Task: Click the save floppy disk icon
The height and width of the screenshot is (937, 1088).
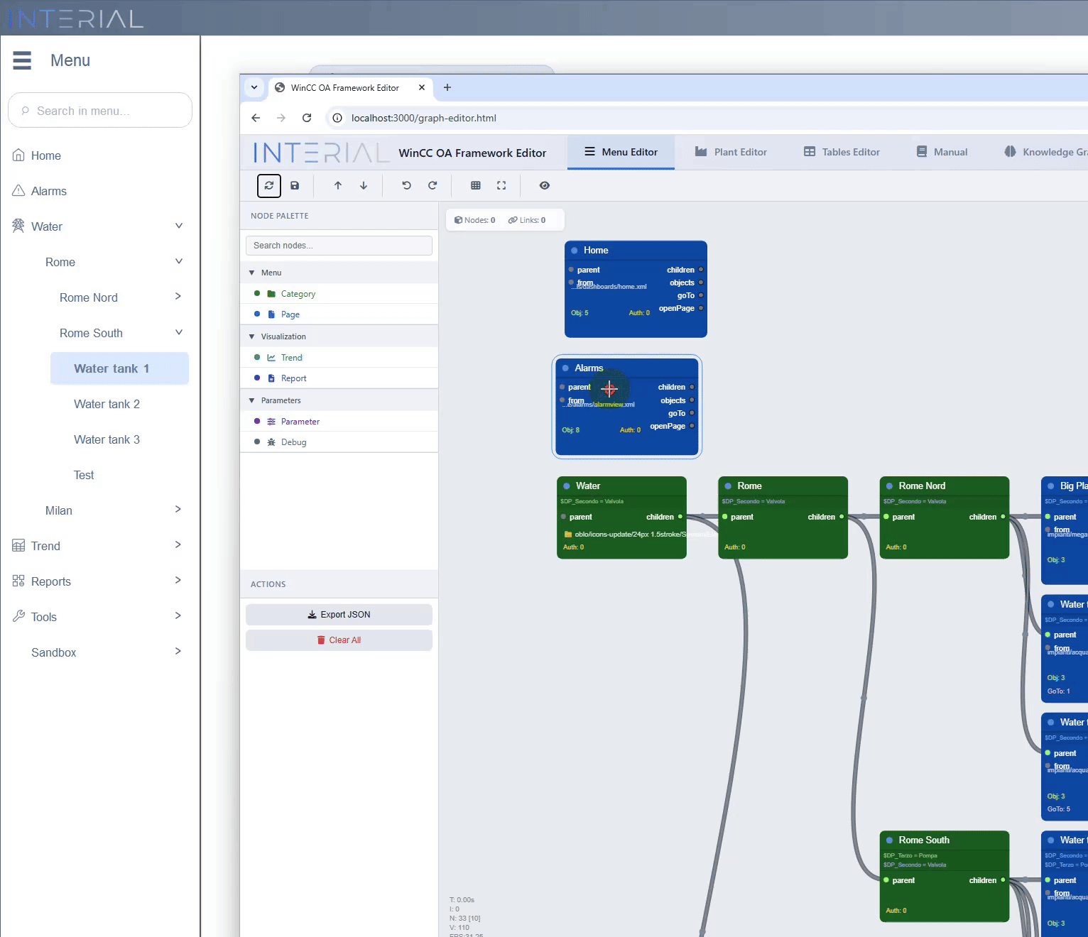Action: (x=295, y=185)
